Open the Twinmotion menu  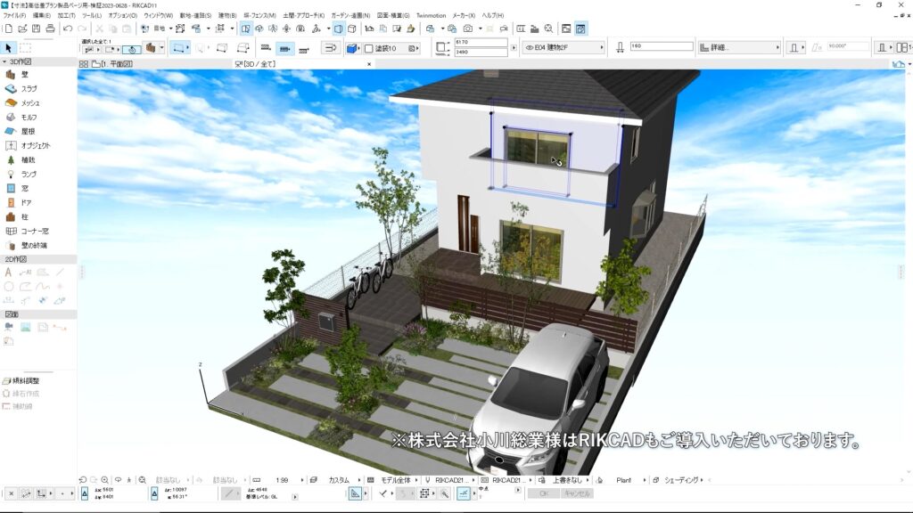[431, 16]
